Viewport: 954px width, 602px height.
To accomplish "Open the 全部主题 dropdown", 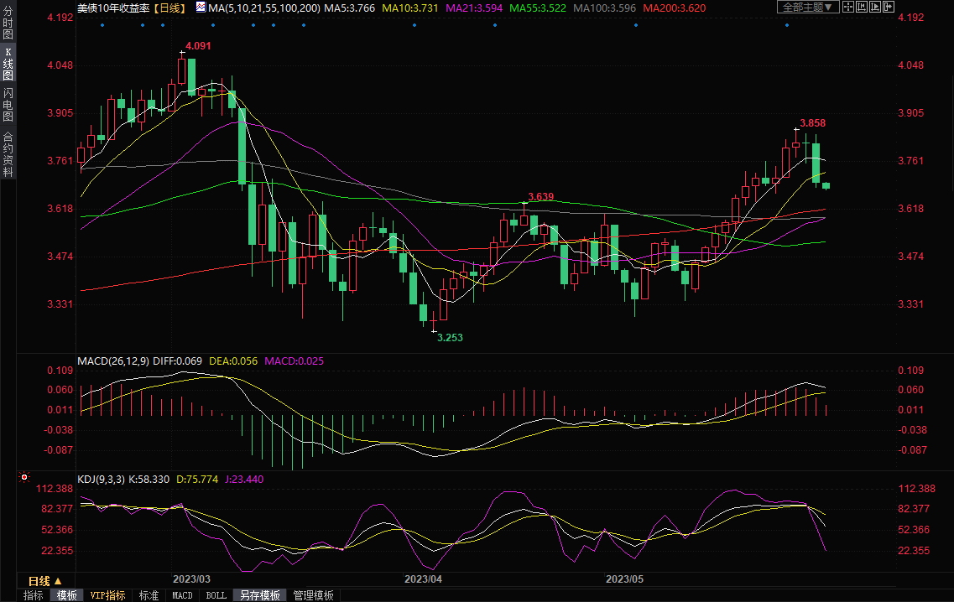I will (808, 8).
